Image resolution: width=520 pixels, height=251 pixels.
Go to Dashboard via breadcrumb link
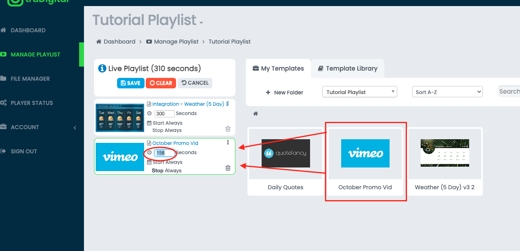pos(120,42)
